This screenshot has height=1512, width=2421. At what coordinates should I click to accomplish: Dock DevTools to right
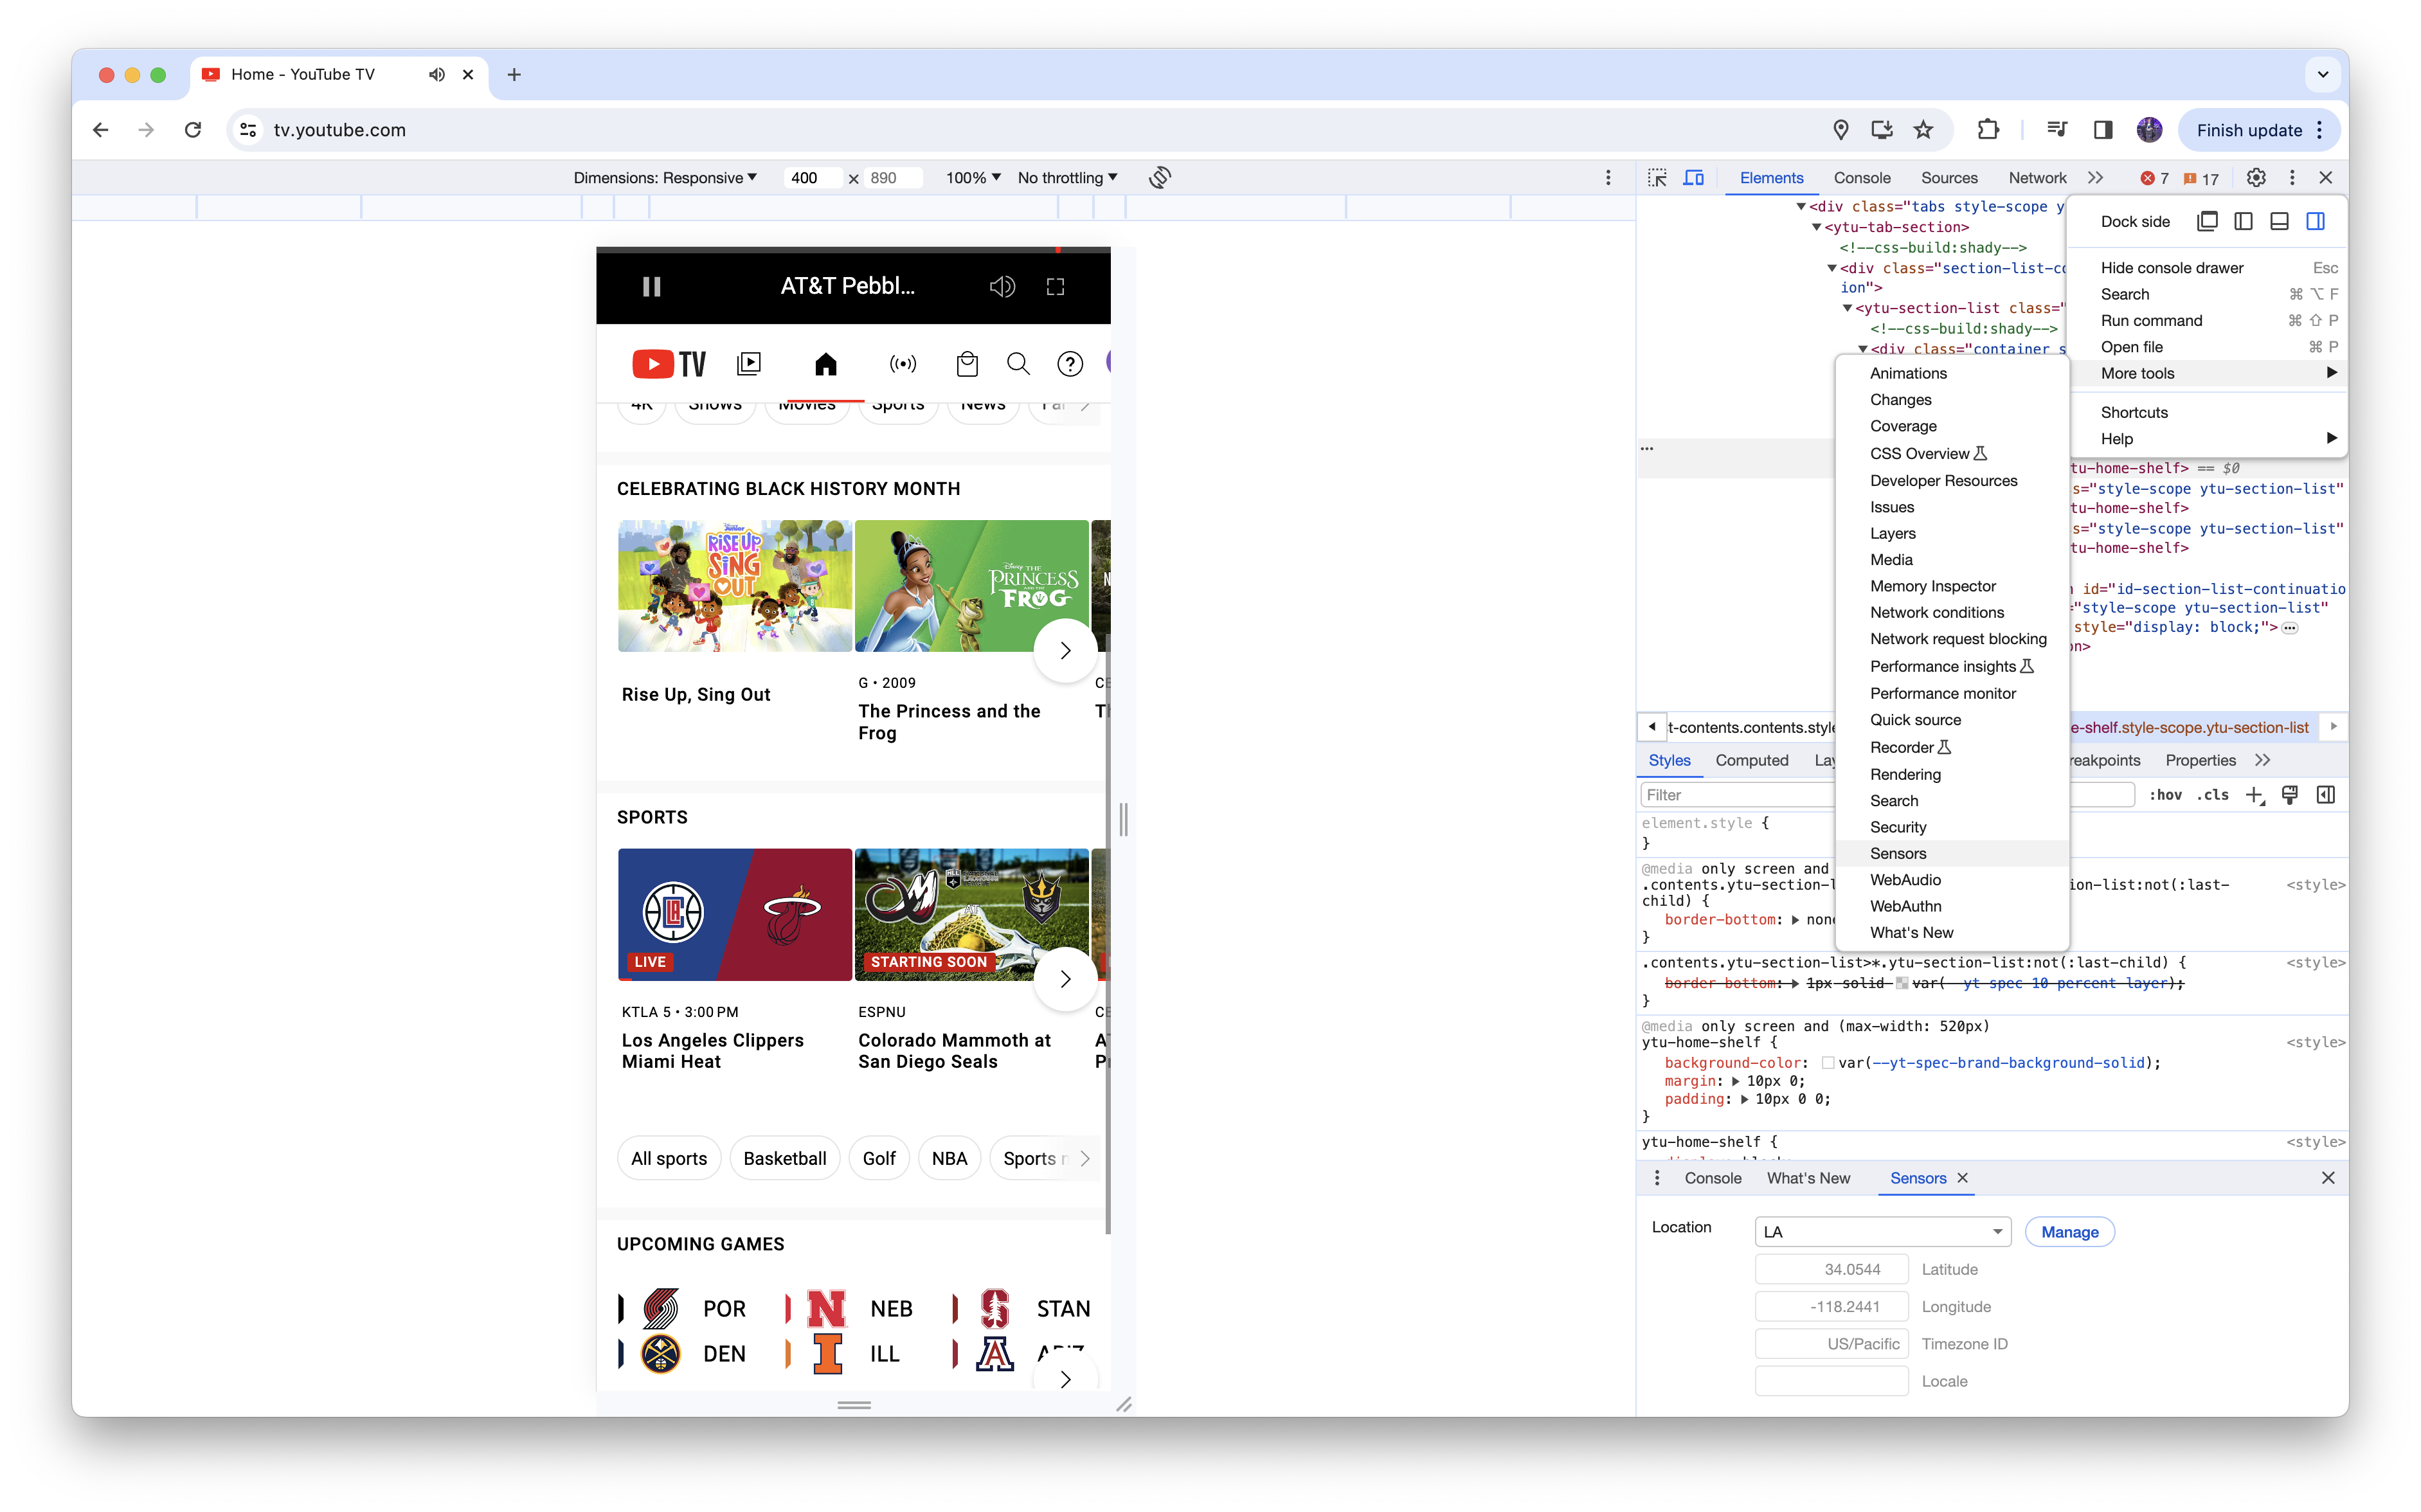2315,222
